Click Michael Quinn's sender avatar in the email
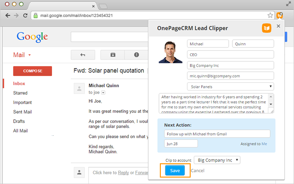This screenshot has width=294, height=184. click(79, 88)
